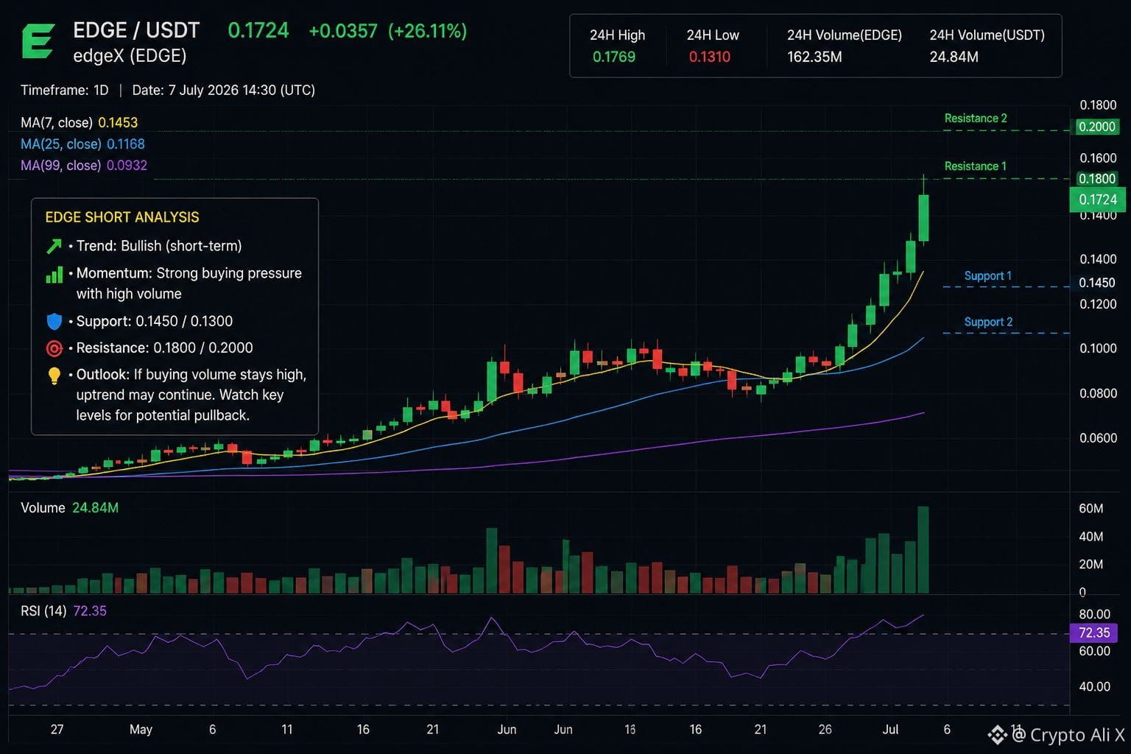Select the MA(7, close) 0.1453 indicator

(80, 122)
